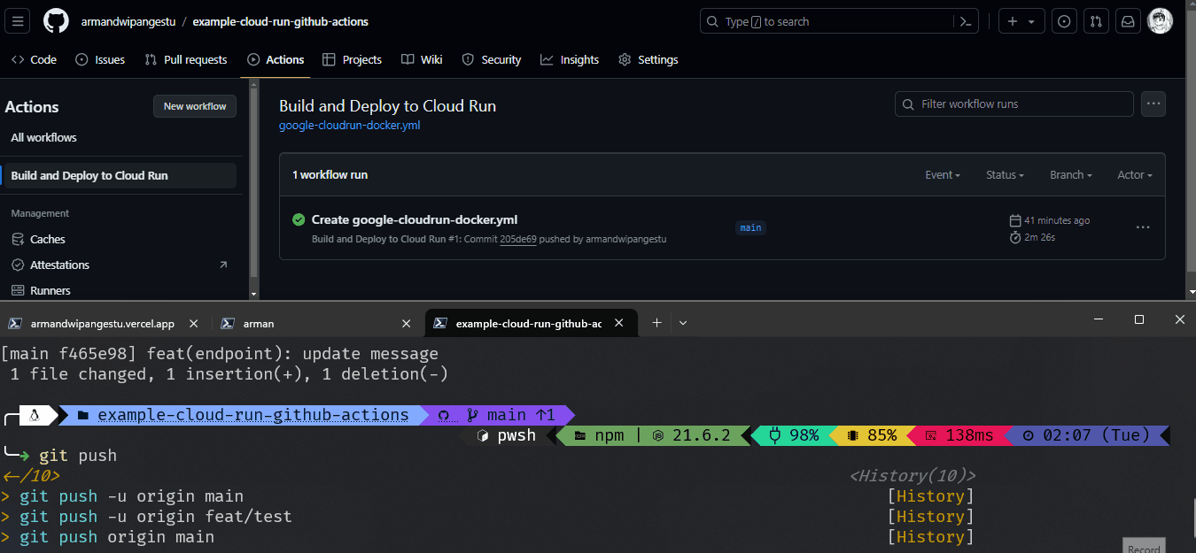The image size is (1196, 553).
Task: Open the google-cloudrun-docker.yml file link
Action: [x=348, y=125]
